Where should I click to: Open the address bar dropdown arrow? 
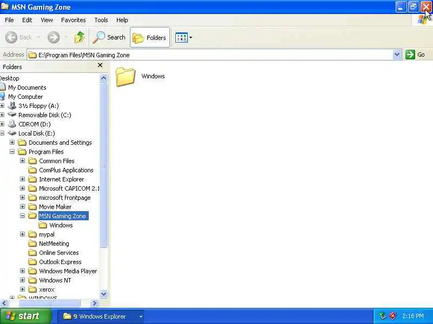pos(397,55)
